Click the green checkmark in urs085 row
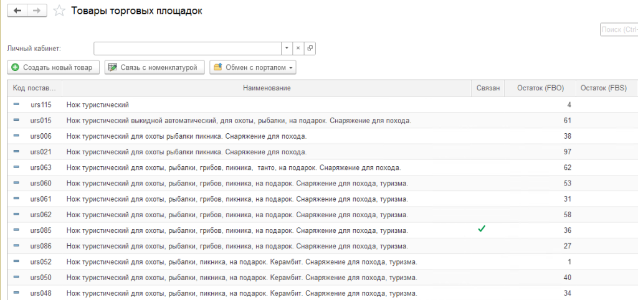Screen dimensions: 638x300 pyautogui.click(x=482, y=230)
